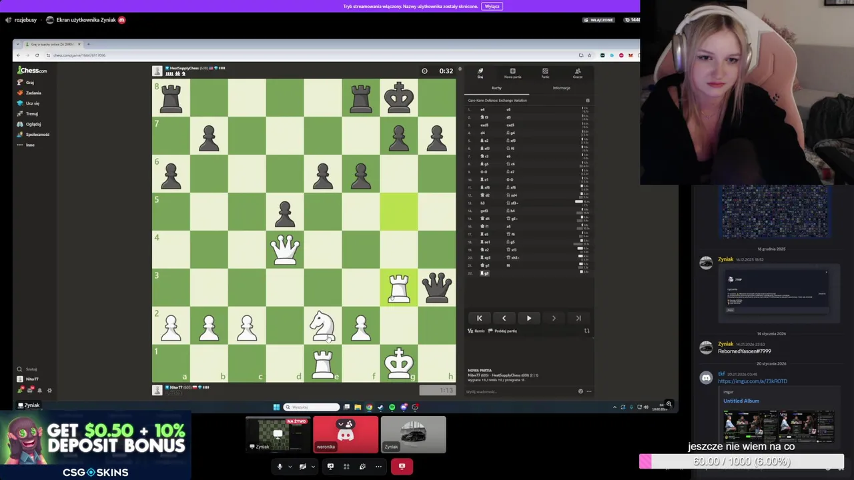This screenshot has width=854, height=480.
Task: Select Zyniak's car avatar participant tile
Action: tap(413, 435)
